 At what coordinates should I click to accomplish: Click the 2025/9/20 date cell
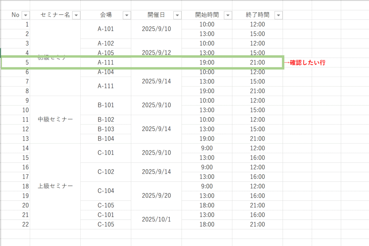[x=156, y=196]
